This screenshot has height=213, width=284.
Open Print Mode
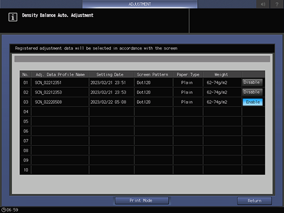coord(142,200)
